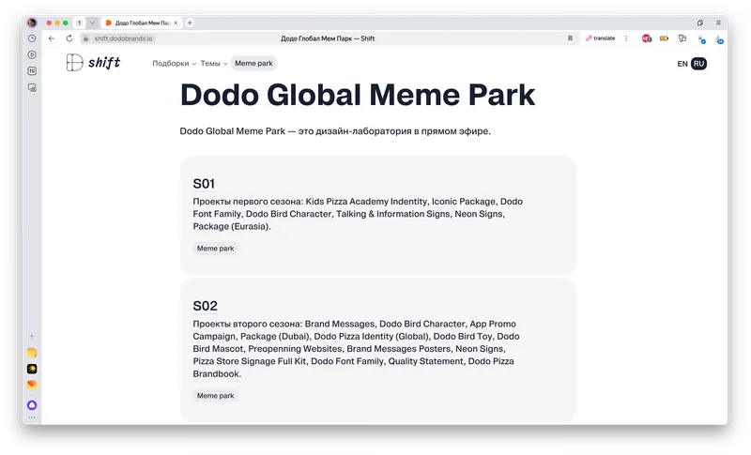Expand the Подборки dropdown menu
This screenshot has height=455, width=751.
[x=175, y=63]
